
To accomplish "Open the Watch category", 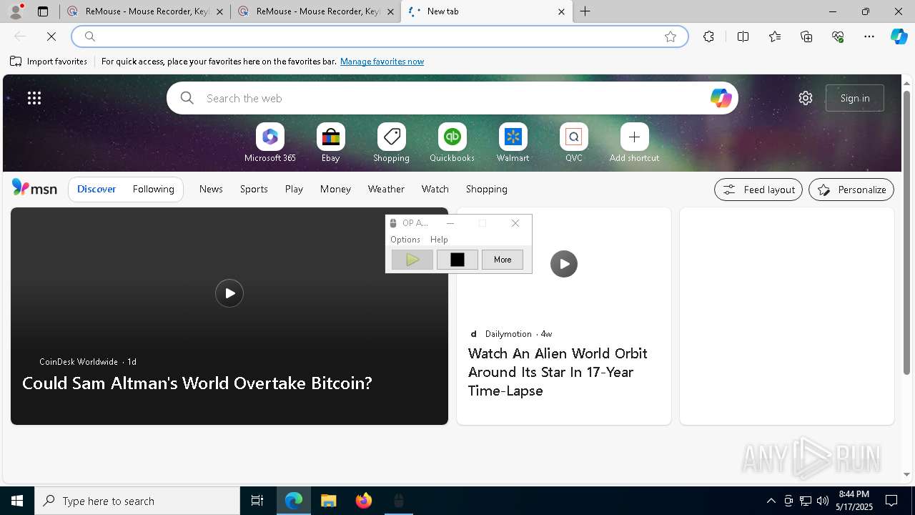I will coord(435,189).
